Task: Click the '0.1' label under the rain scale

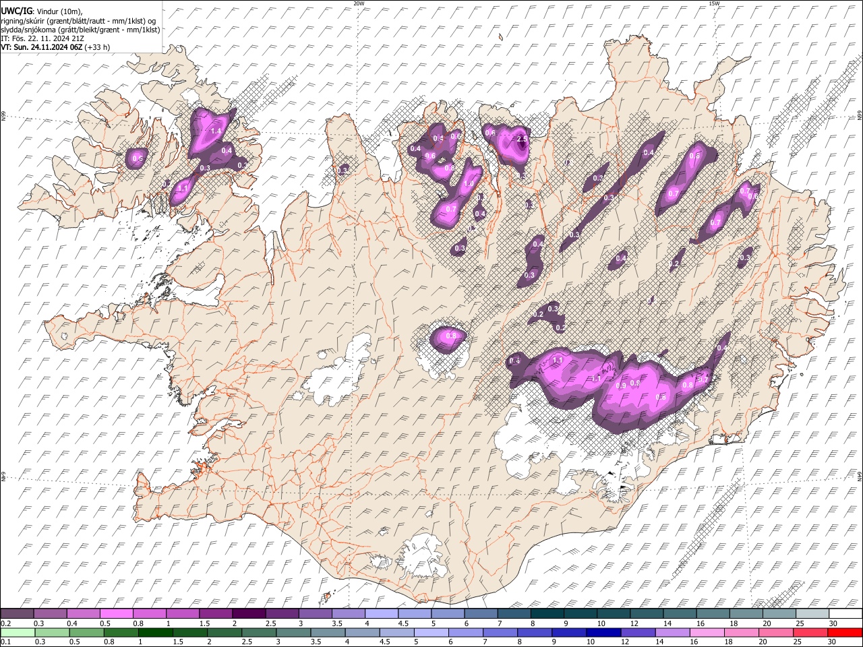Action: 5,642
